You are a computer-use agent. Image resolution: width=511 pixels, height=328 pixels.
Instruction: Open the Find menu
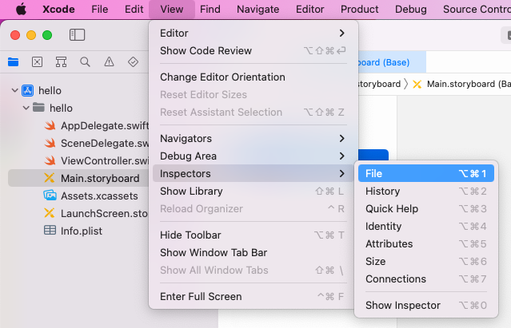pos(210,9)
